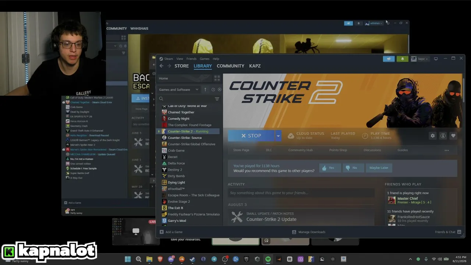
Task: Open the View menu
Action: click(180, 59)
